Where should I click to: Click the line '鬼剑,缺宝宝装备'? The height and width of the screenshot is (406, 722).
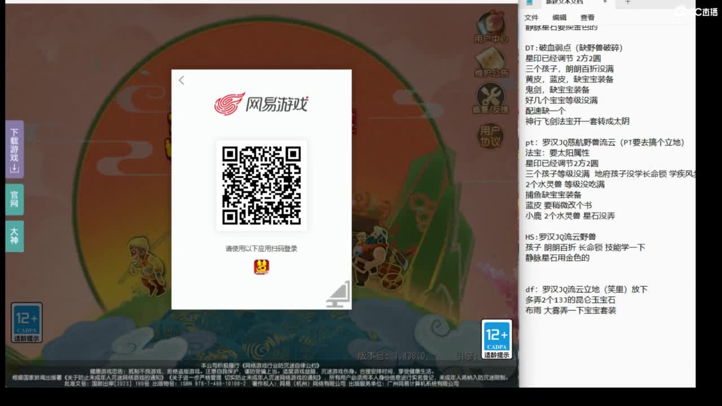pyautogui.click(x=557, y=90)
